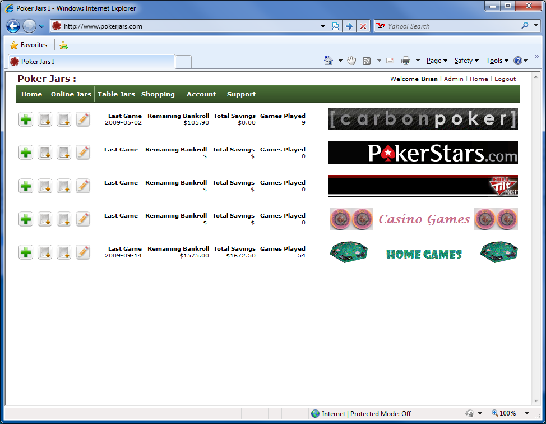Image resolution: width=546 pixels, height=424 pixels.
Task: Click the Read Mail envelope icon
Action: pos(390,61)
